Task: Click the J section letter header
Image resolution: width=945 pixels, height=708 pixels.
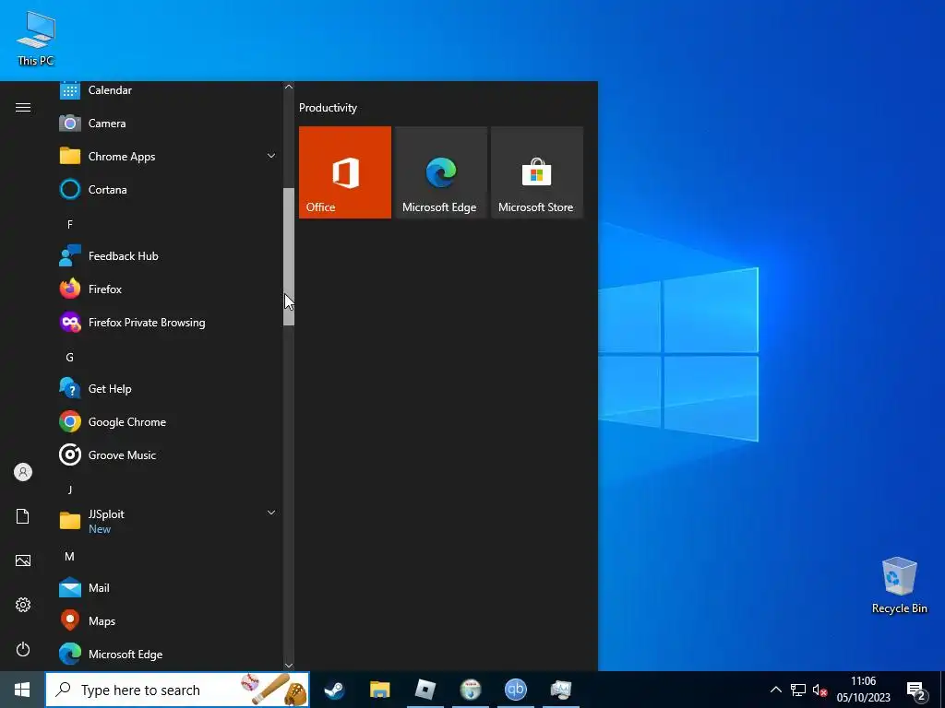Action: pyautogui.click(x=70, y=490)
